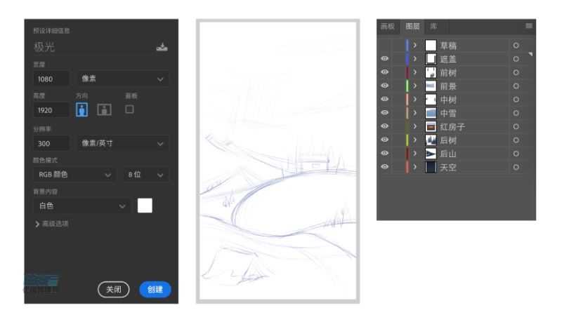562x322 pixels.
Task: Click the white background color swatch
Action: click(x=145, y=206)
